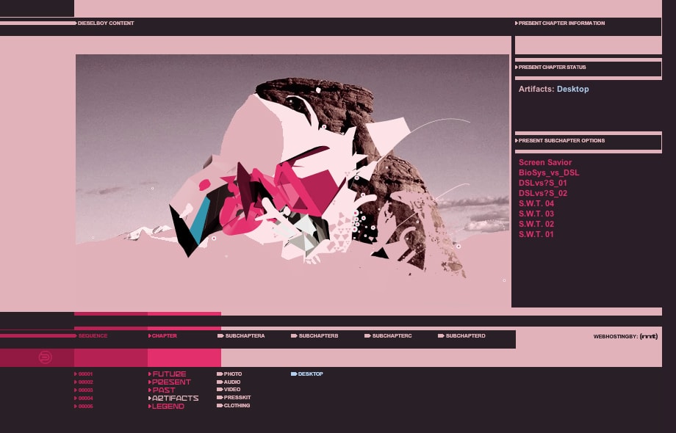Image resolution: width=676 pixels, height=433 pixels.
Task: Open the PHOTO subchapter
Action: [x=229, y=374]
